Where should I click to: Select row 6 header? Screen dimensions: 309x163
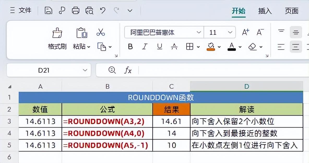pos(9,157)
